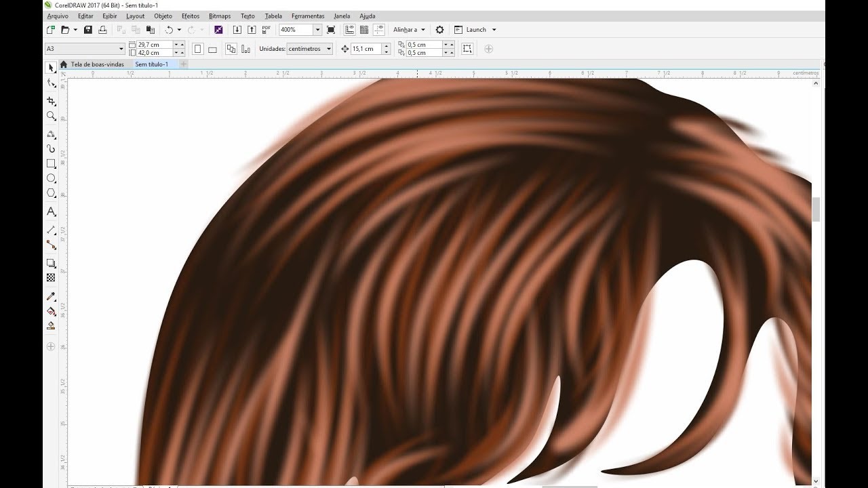
Task: Open the Efeitos menu
Action: coord(191,16)
